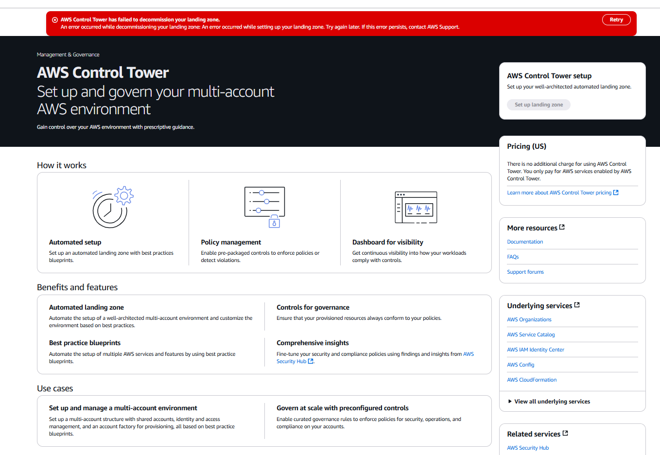Image resolution: width=660 pixels, height=455 pixels.
Task: Open the AWS IAM Identity Center link
Action: click(x=536, y=350)
